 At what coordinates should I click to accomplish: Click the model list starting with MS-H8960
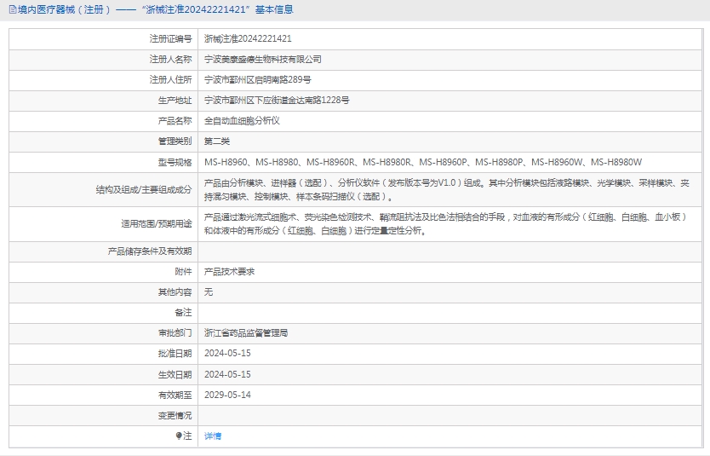(423, 161)
